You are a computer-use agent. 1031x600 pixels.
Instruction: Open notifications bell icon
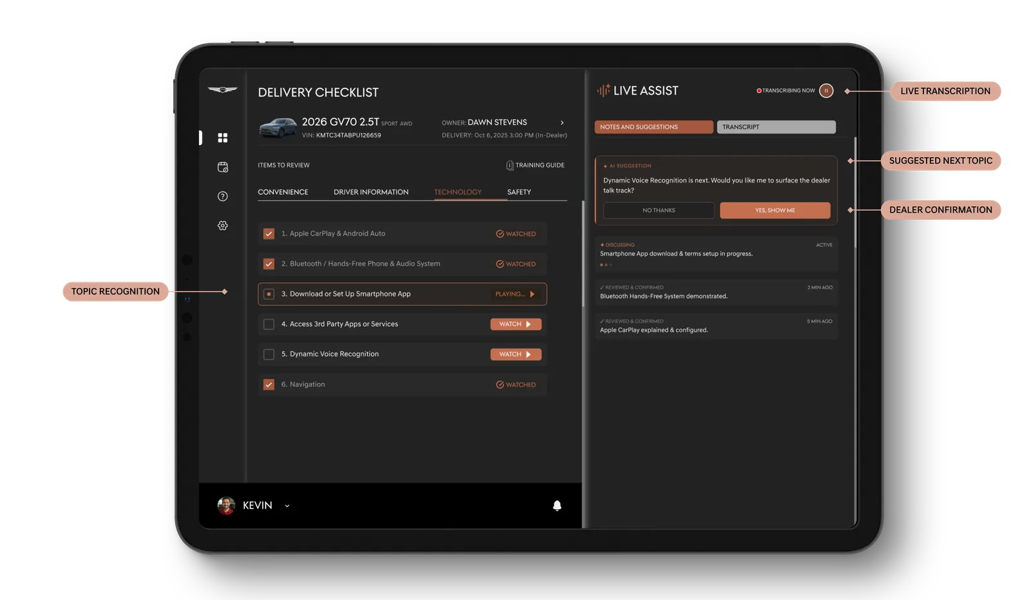[x=557, y=506]
